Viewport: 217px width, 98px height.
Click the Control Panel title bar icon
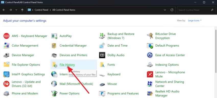pos(3,2)
